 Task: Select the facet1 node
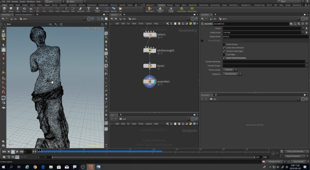pos(150,66)
